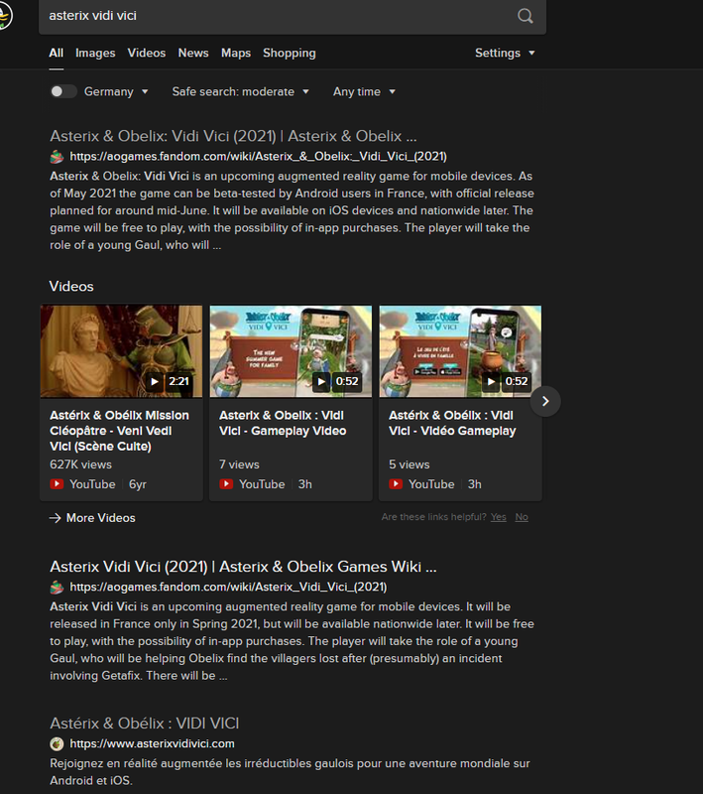Switch to the Maps tab

[x=236, y=53]
